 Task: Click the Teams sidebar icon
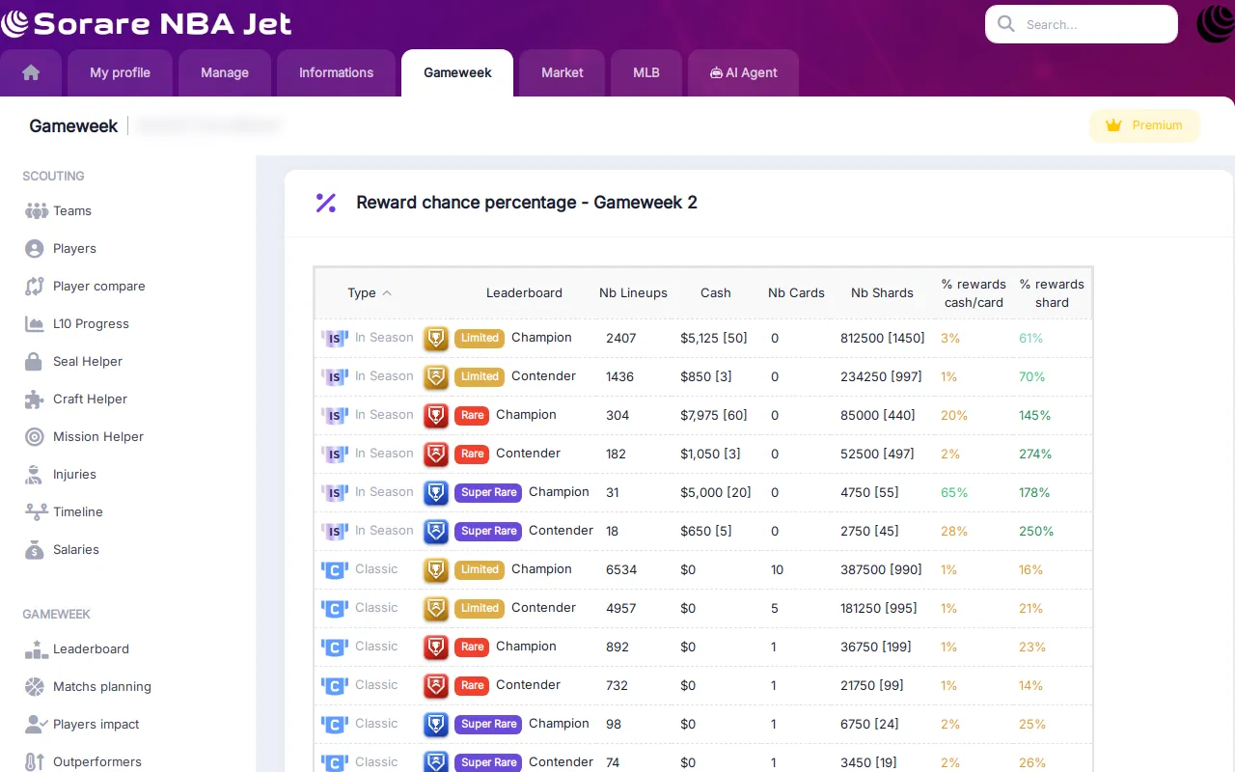(37, 210)
